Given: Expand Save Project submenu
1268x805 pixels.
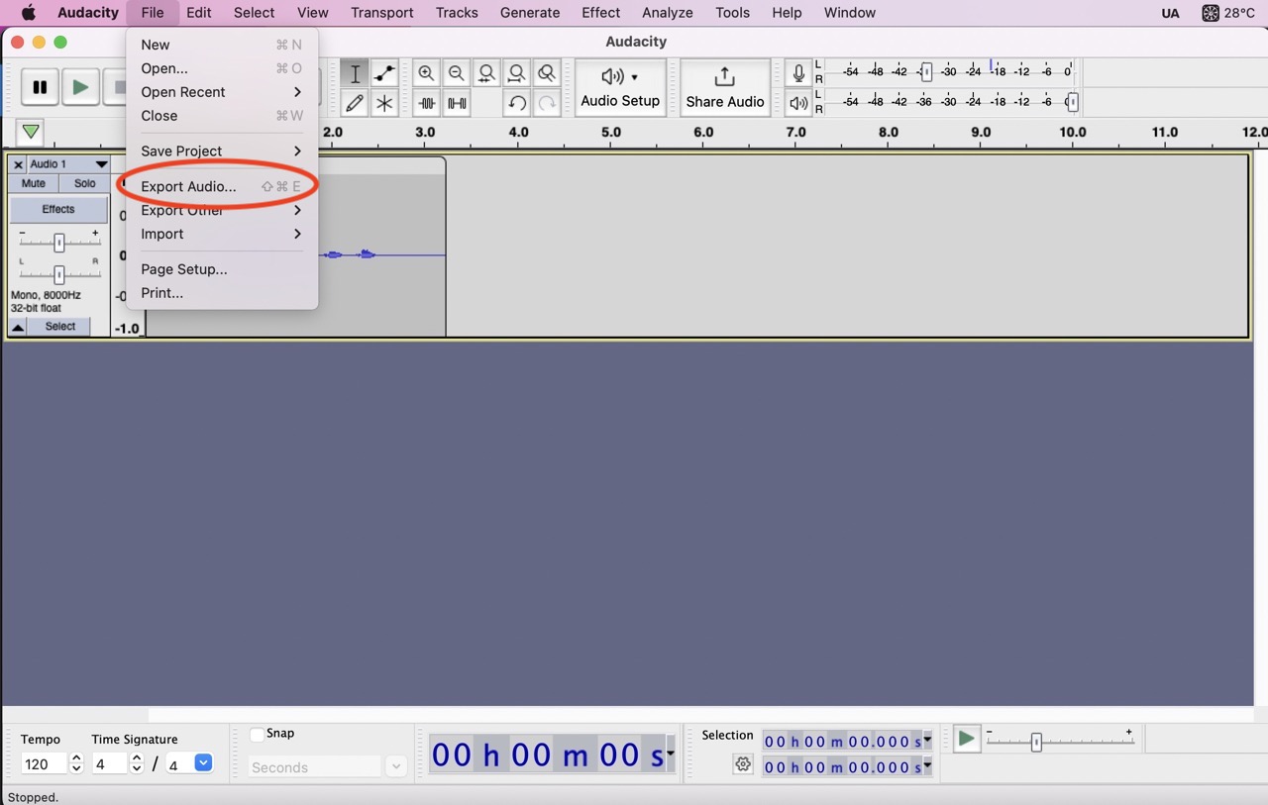Looking at the screenshot, I should [x=222, y=151].
